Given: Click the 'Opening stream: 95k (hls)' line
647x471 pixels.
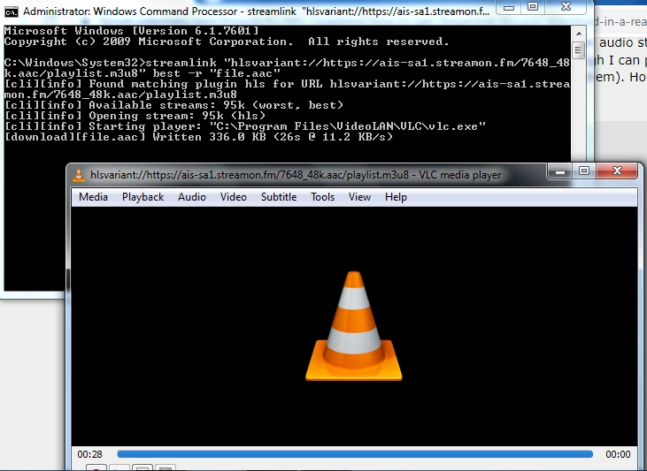Looking at the screenshot, I should pos(135,116).
